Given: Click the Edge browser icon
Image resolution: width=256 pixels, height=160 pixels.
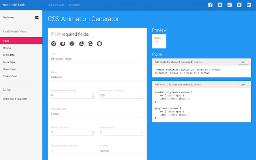Looking at the screenshot, I should [90, 44].
